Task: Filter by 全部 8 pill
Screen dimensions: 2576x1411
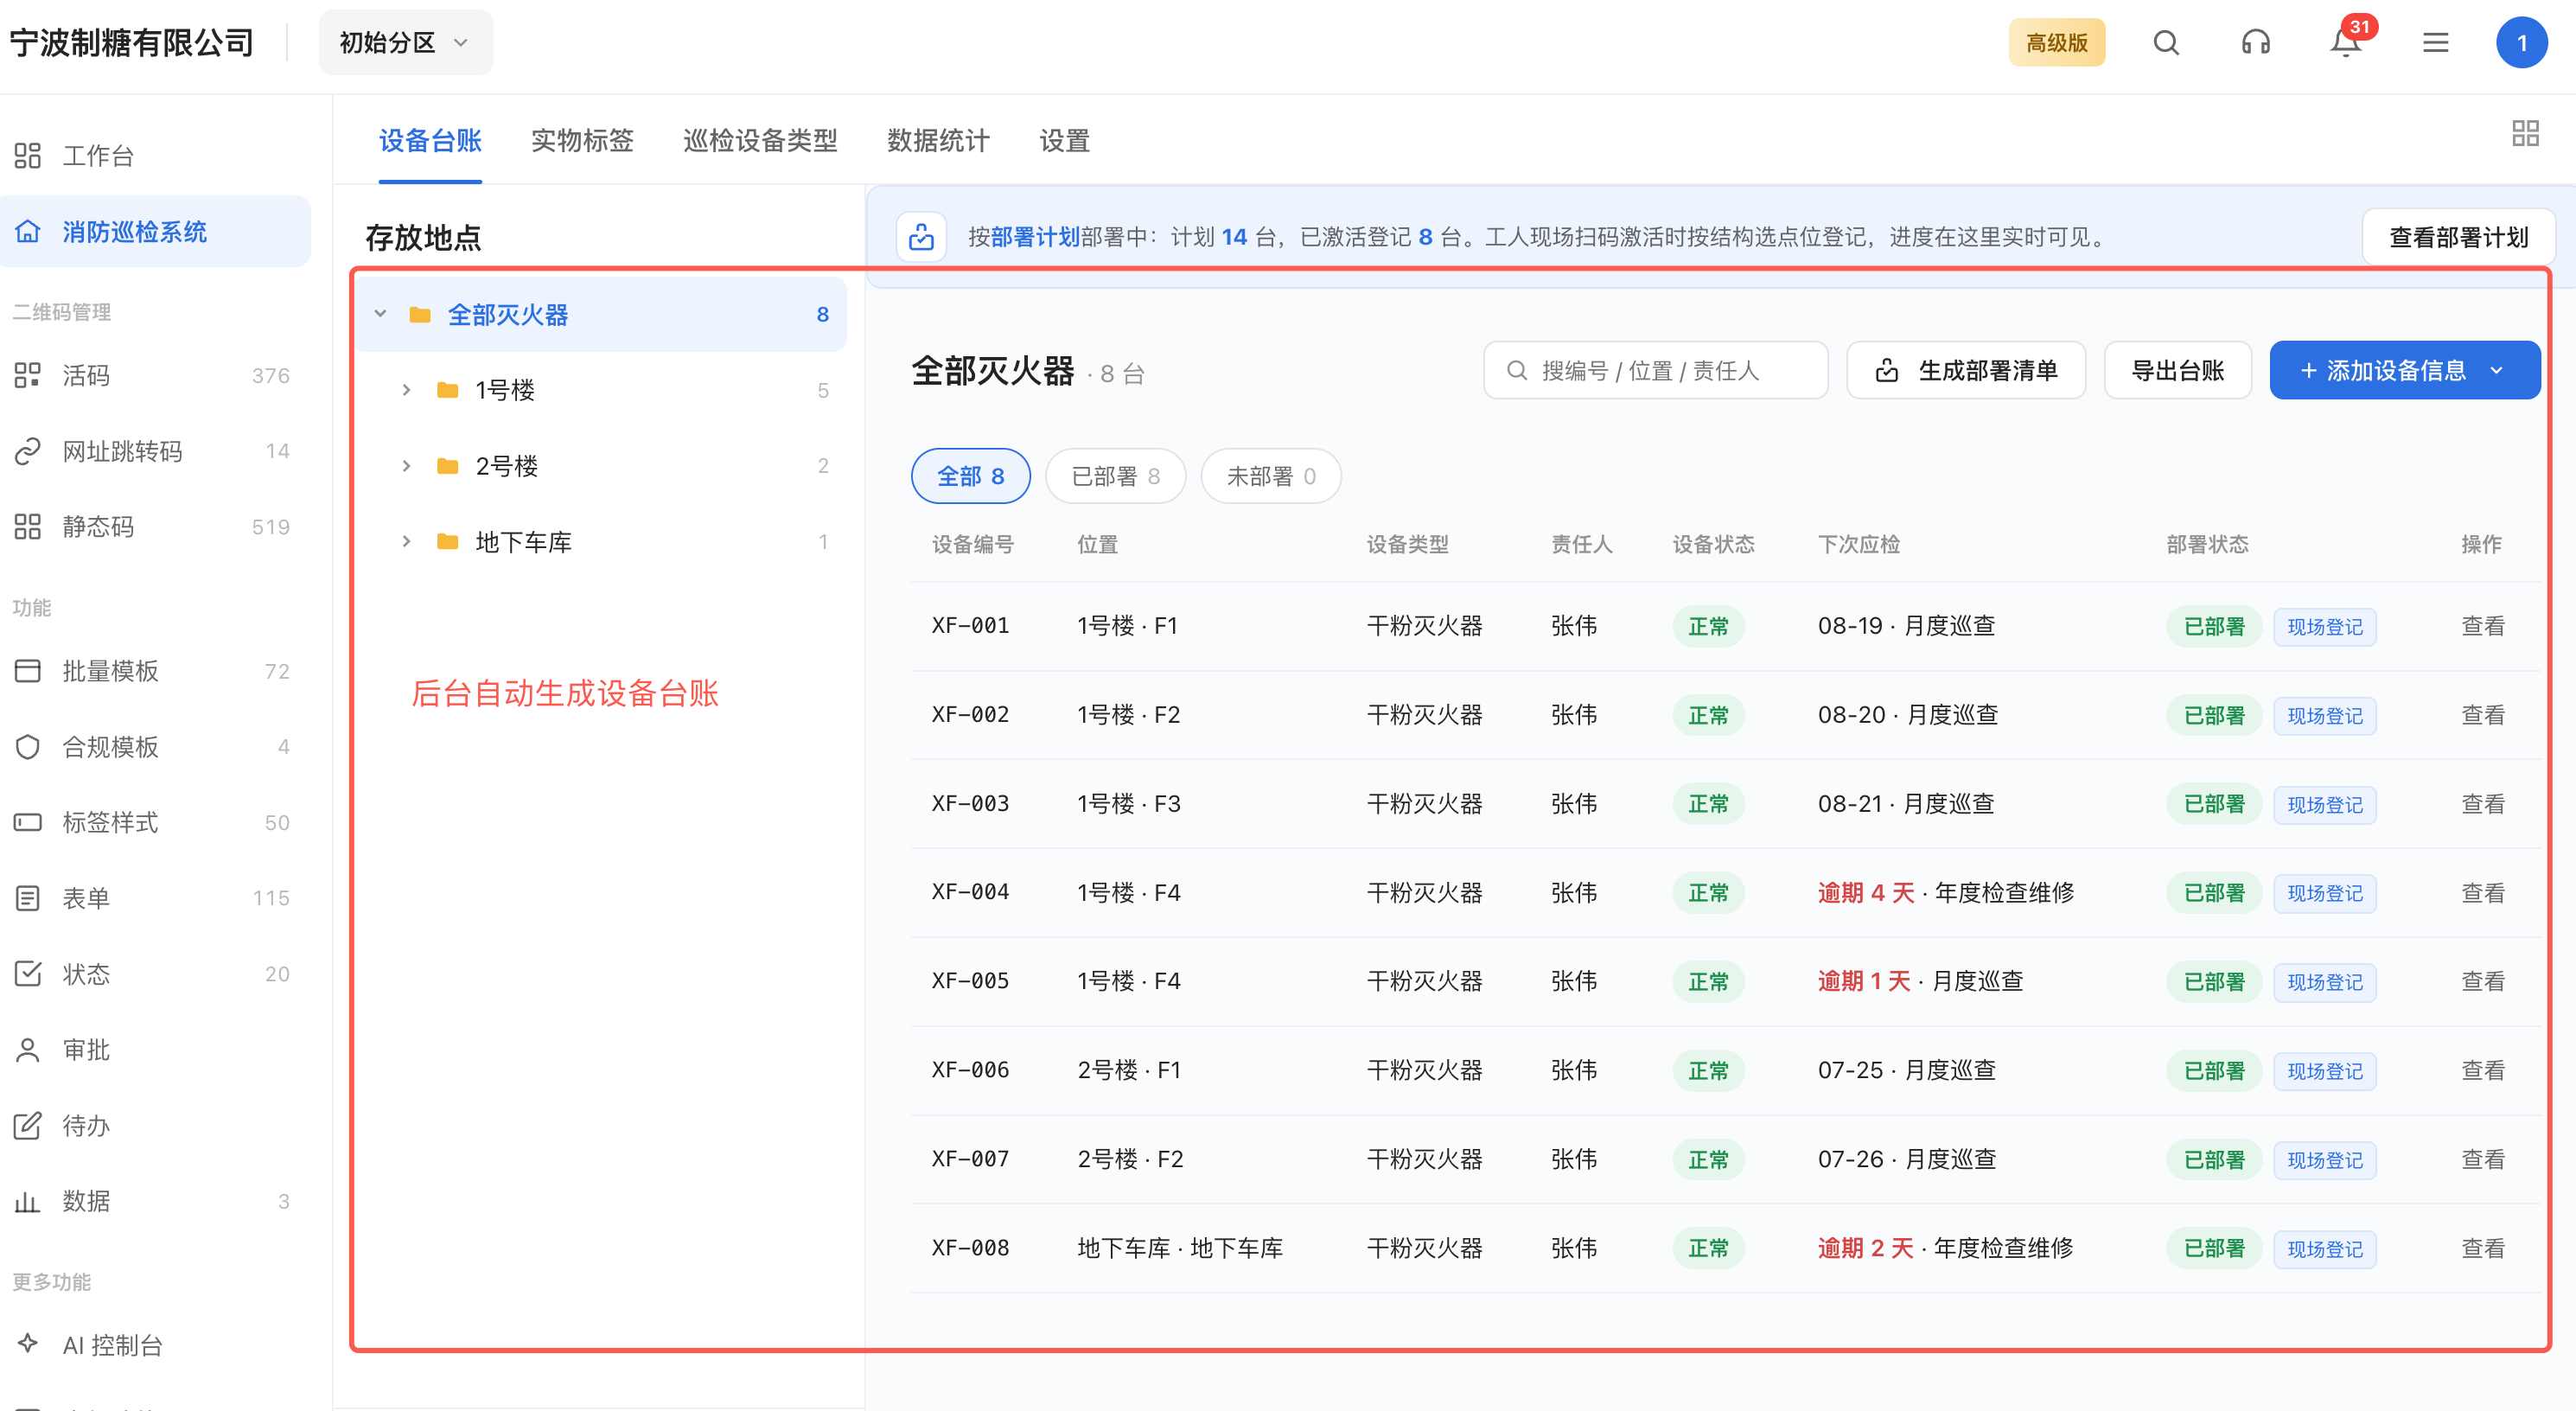Action: point(970,476)
